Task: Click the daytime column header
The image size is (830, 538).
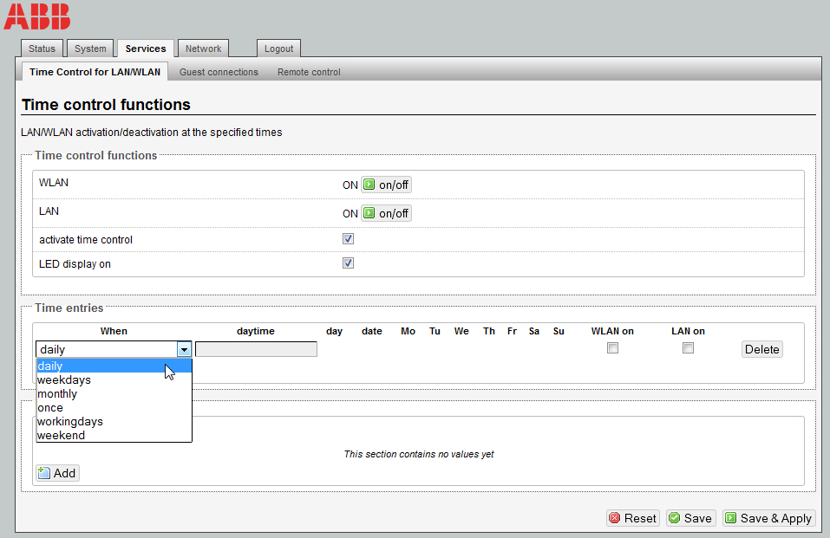Action: click(256, 331)
